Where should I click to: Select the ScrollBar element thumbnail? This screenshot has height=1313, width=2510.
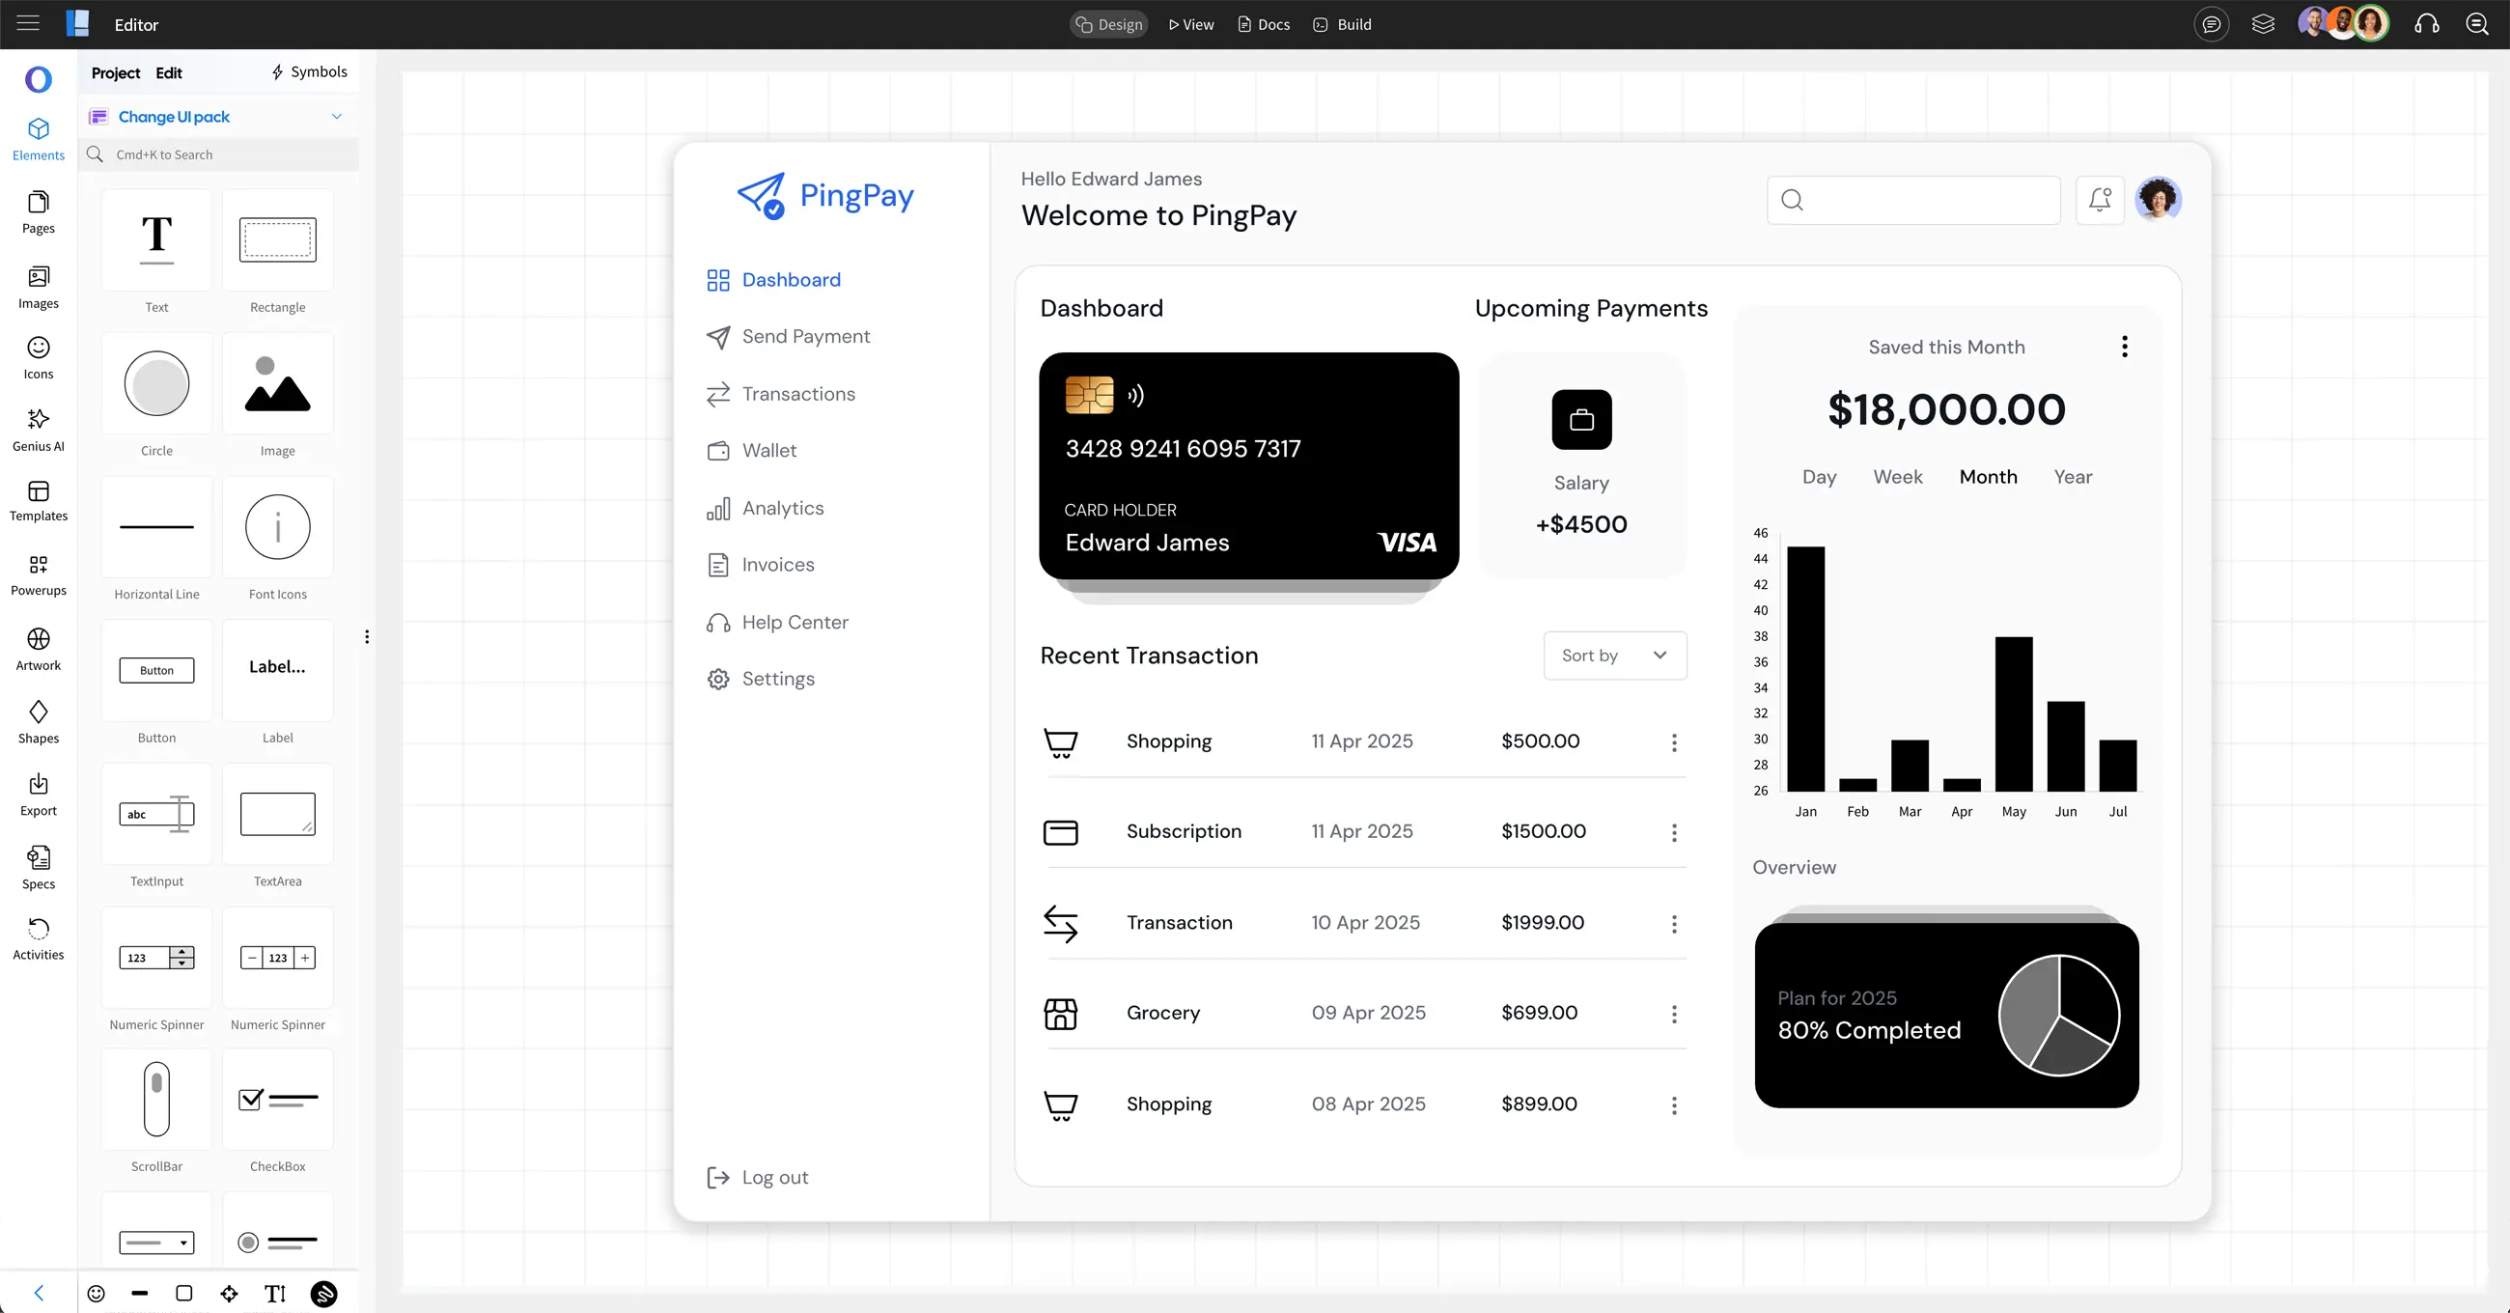[x=156, y=1100]
